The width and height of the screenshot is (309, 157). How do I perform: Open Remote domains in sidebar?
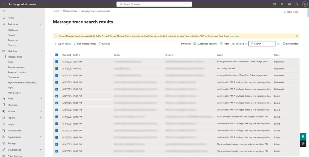tap(16, 67)
